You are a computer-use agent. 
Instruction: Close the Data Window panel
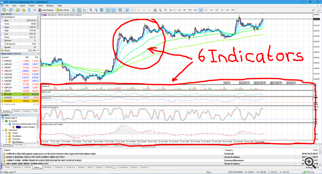[x=38, y=14]
